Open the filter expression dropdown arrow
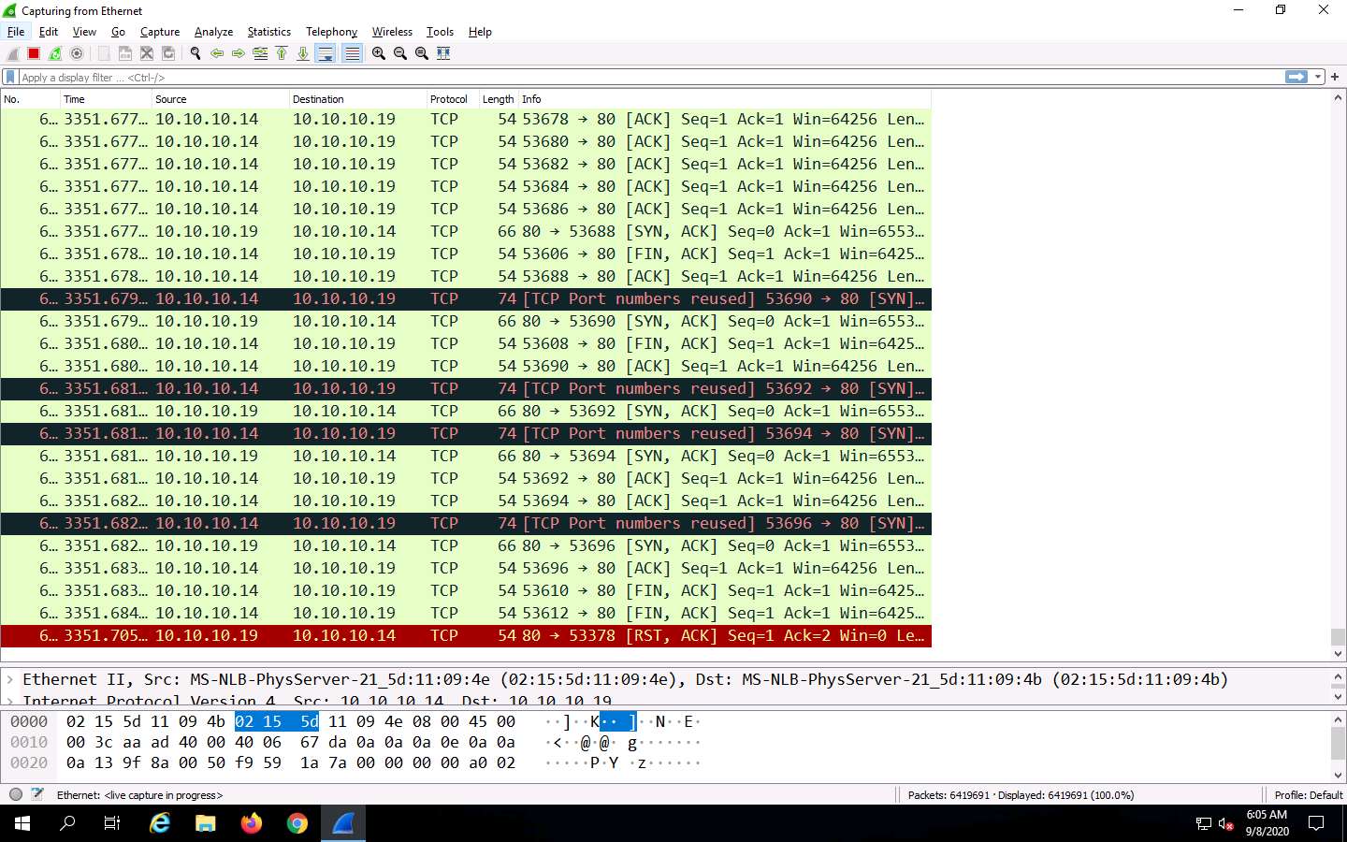 [1318, 77]
